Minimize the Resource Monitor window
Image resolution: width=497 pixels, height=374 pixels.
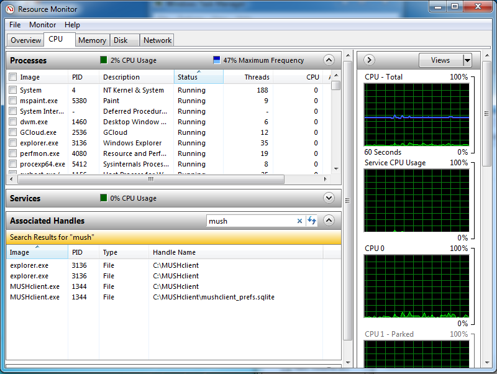(438, 7)
